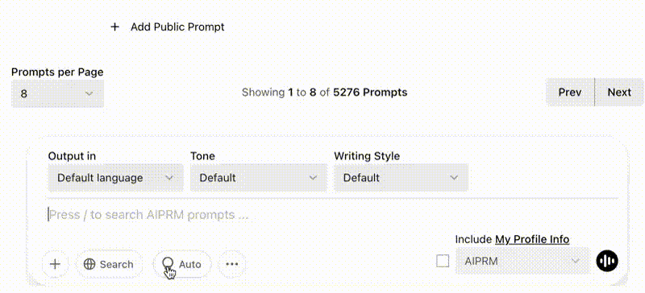645x293 pixels.
Task: Focus the AIPRM prompt search input field
Action: 332,215
